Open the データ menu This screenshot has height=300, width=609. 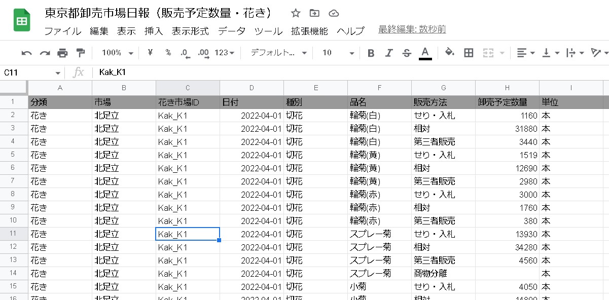(x=231, y=31)
